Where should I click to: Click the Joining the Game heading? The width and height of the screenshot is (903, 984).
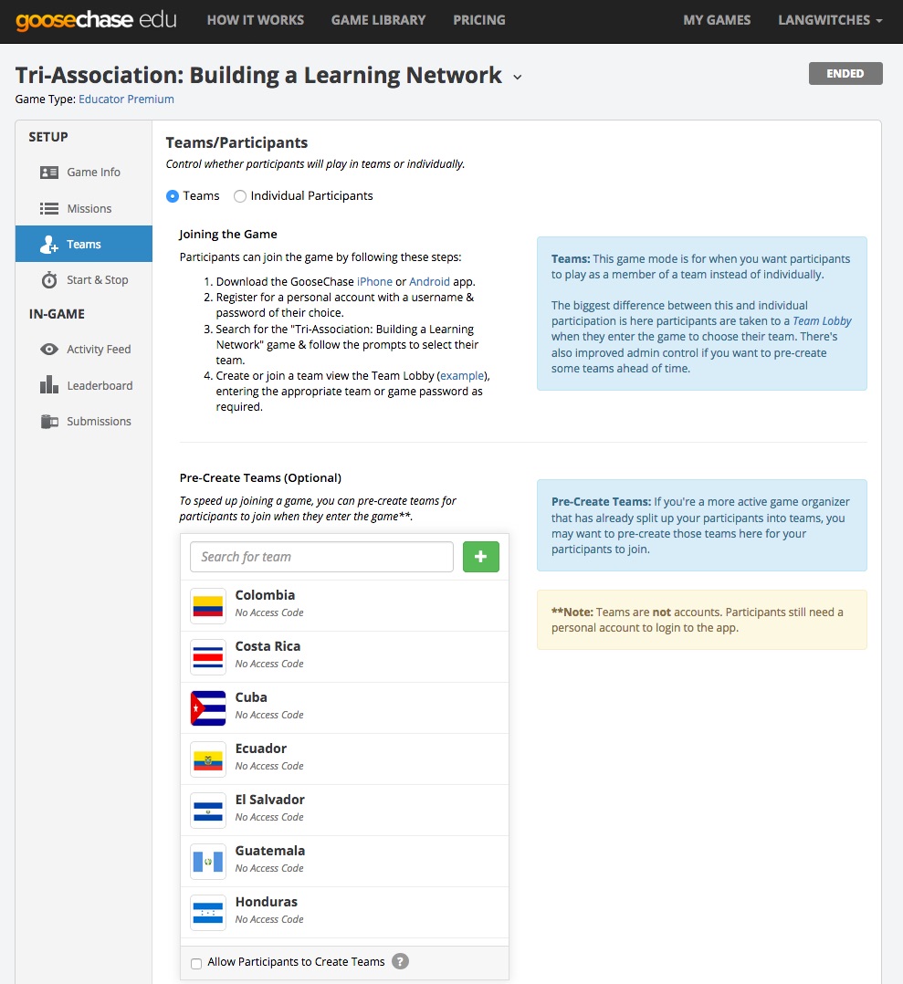(x=228, y=234)
